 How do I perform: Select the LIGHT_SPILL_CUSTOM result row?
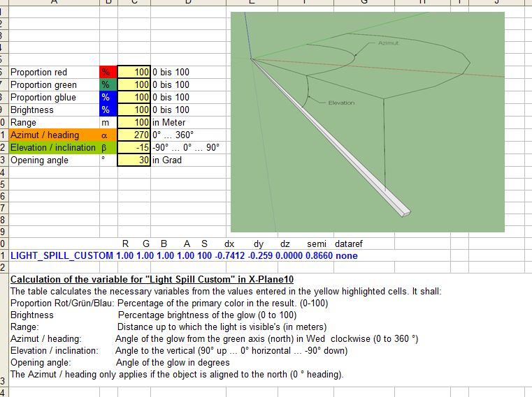(184, 255)
